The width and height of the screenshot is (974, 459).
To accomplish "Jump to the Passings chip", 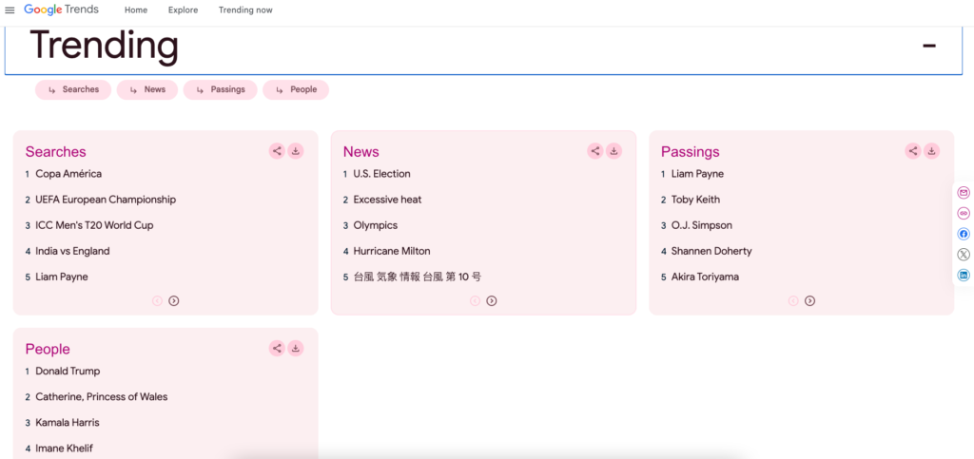I will pos(220,89).
